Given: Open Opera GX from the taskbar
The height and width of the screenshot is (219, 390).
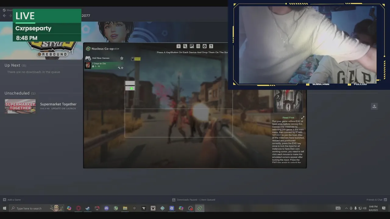Looking at the screenshot, I should click(79, 208).
